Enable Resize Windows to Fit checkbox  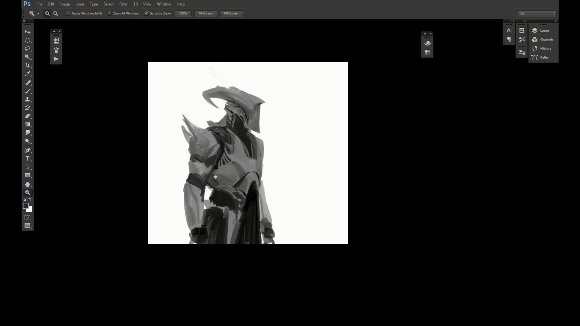[68, 13]
